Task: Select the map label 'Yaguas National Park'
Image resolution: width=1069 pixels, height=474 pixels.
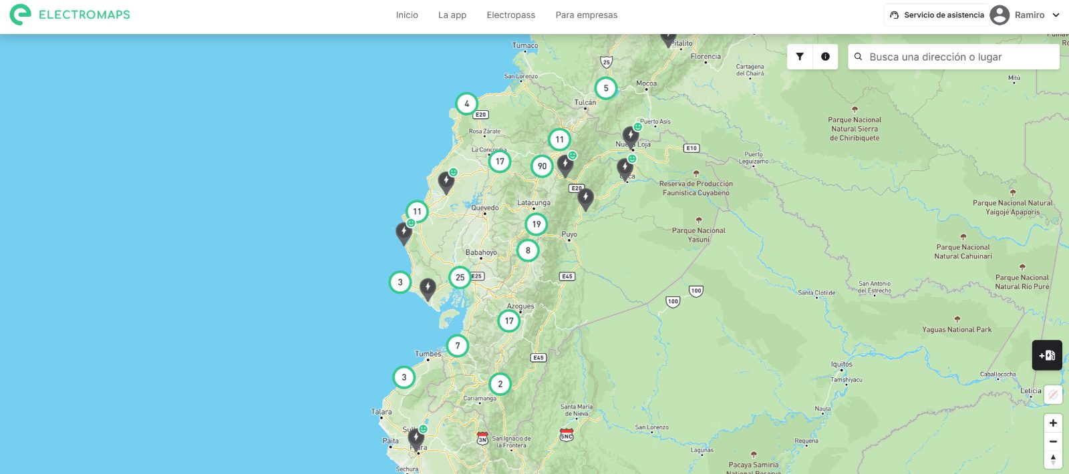Action: point(957,329)
